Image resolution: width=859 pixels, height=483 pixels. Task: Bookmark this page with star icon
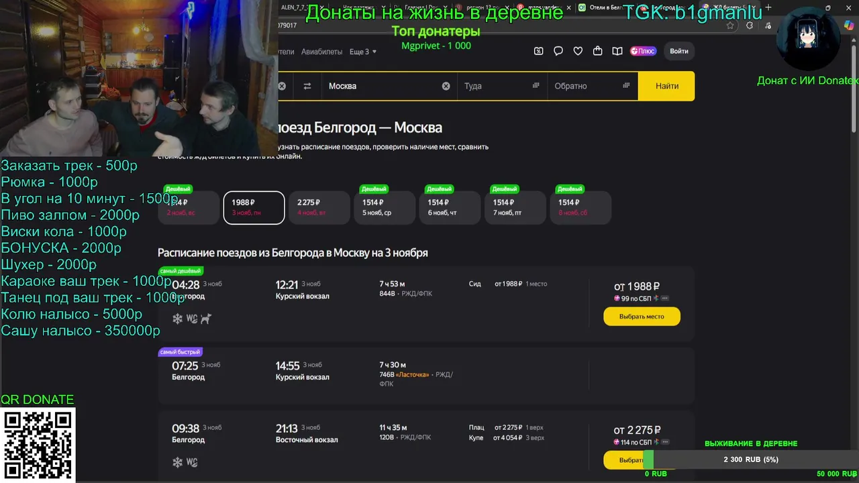pyautogui.click(x=730, y=25)
